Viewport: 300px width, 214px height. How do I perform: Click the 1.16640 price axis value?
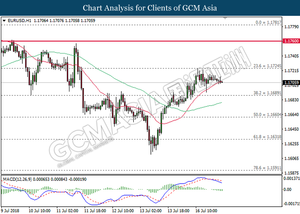(x=291, y=114)
